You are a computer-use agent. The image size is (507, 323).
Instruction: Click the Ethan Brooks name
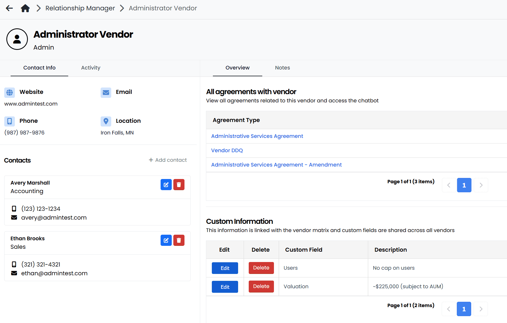pyautogui.click(x=28, y=238)
